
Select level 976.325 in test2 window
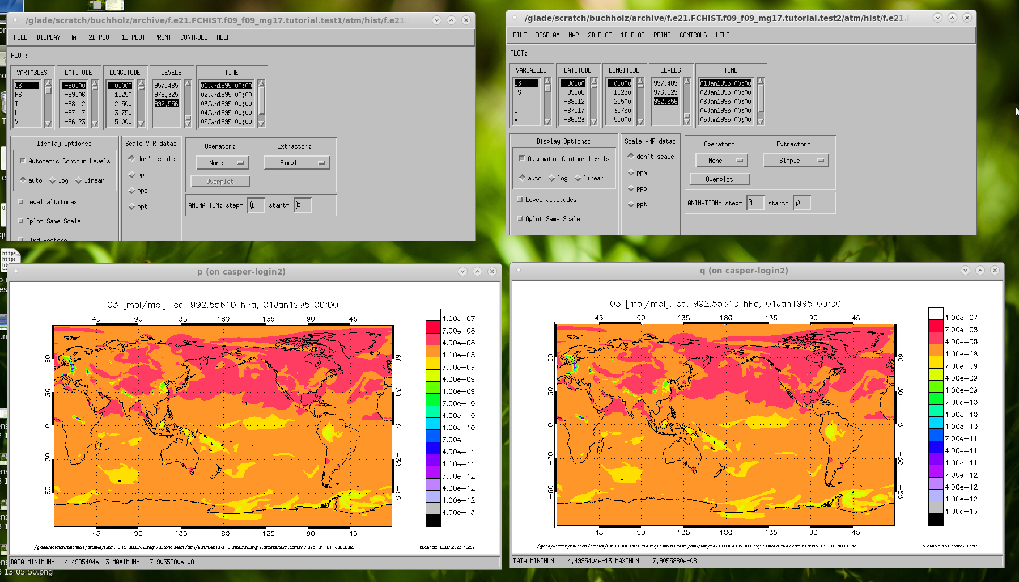[665, 92]
